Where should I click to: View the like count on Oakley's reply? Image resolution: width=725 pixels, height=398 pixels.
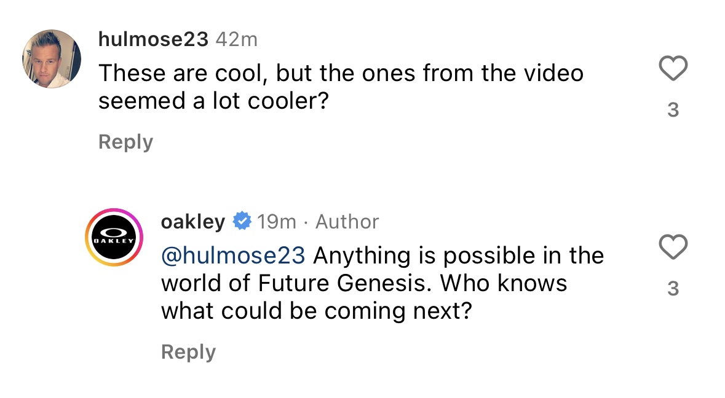(673, 288)
